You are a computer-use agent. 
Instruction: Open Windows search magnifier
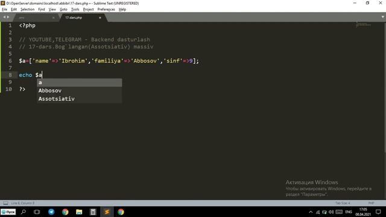(24, 212)
